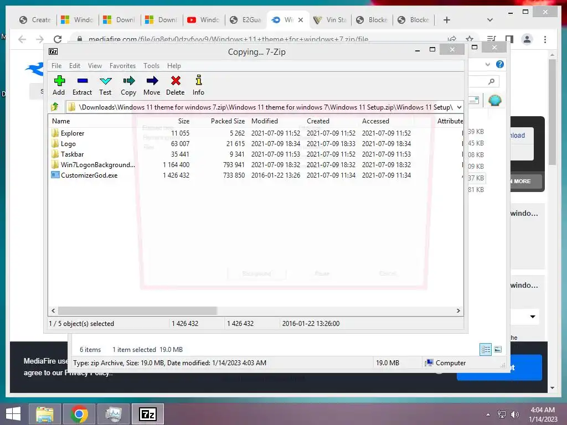Open the File menu in 7-Zip
This screenshot has width=567, height=425.
coord(56,66)
